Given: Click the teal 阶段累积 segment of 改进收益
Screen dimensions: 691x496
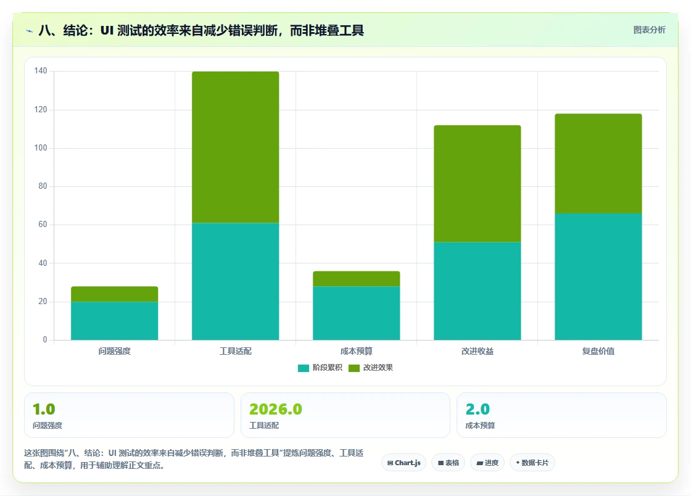Looking at the screenshot, I should (478, 291).
